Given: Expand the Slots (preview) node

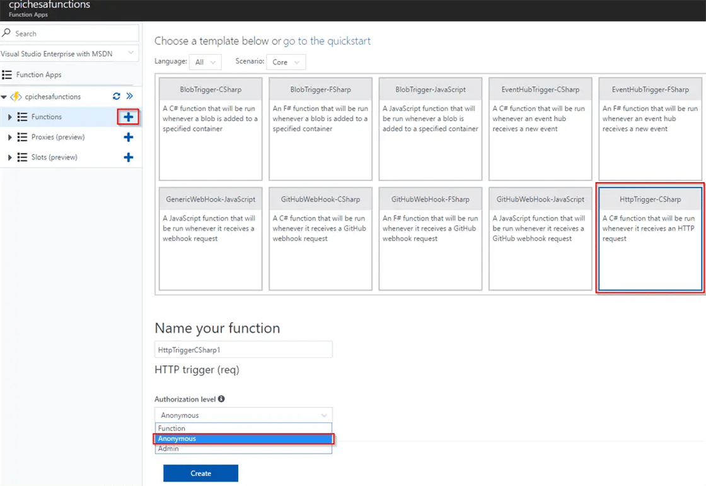Looking at the screenshot, I should pos(11,157).
